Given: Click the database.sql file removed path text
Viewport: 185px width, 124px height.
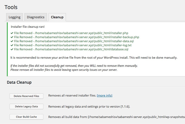Looking at the screenshot, I should click(x=71, y=49).
